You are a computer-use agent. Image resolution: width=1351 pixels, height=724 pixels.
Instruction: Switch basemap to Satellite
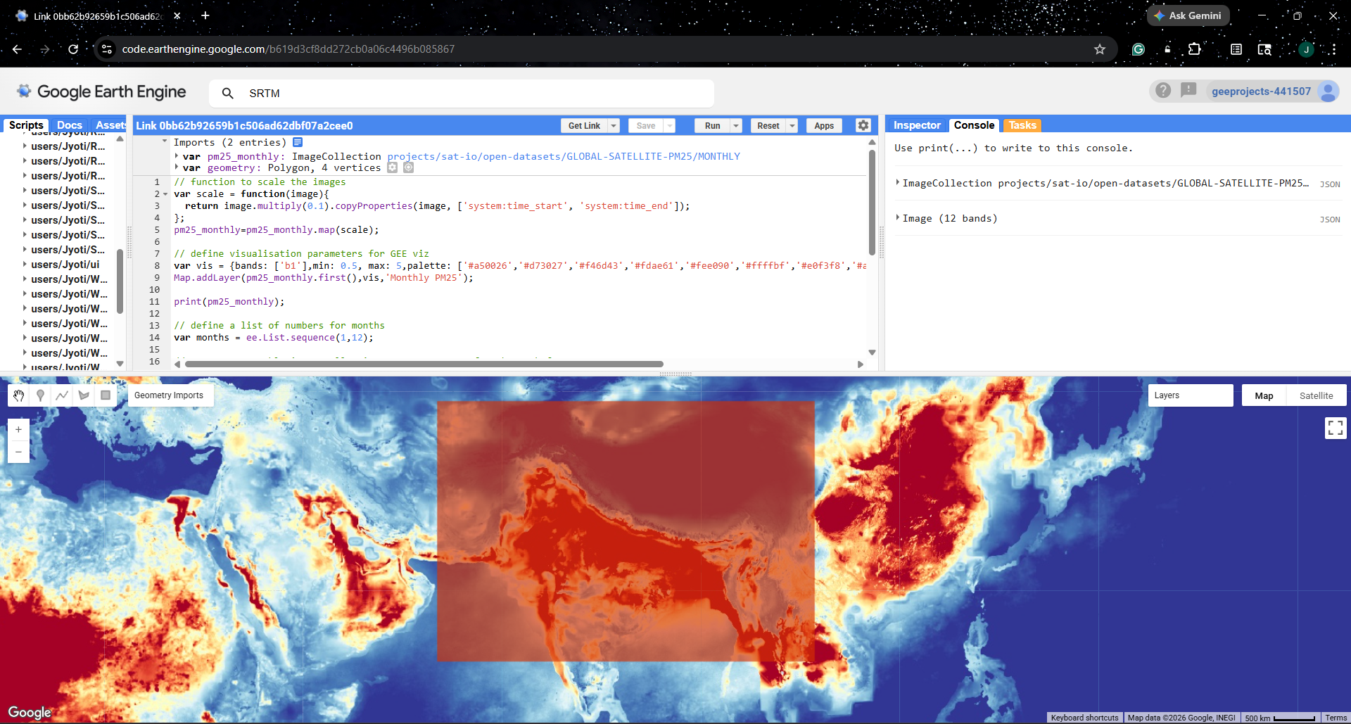click(x=1316, y=395)
